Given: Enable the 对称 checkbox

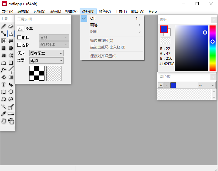Looking at the screenshot, I should coord(19,45).
